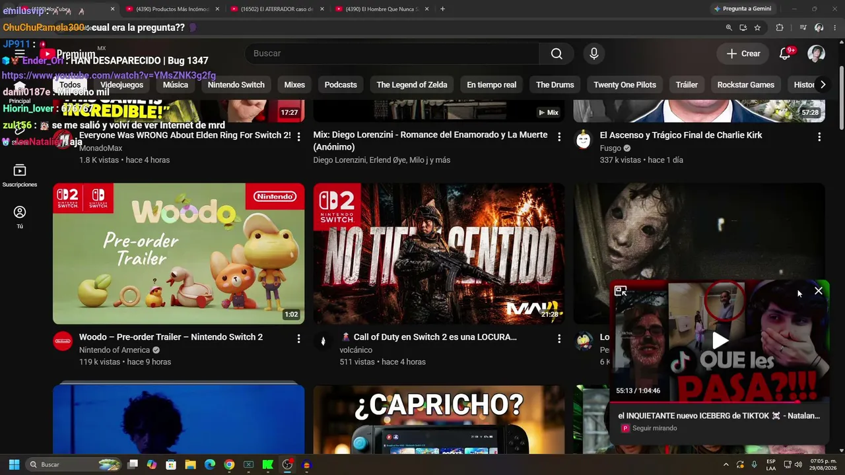
Task: Open options for Woodo Pre-order Trailer video
Action: tap(298, 338)
